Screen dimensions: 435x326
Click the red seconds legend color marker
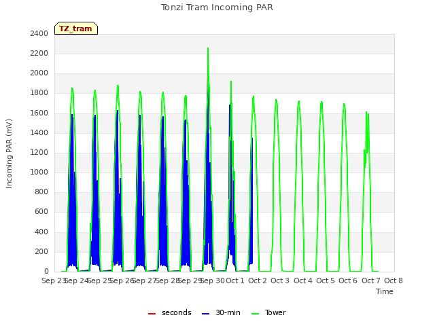(152, 314)
